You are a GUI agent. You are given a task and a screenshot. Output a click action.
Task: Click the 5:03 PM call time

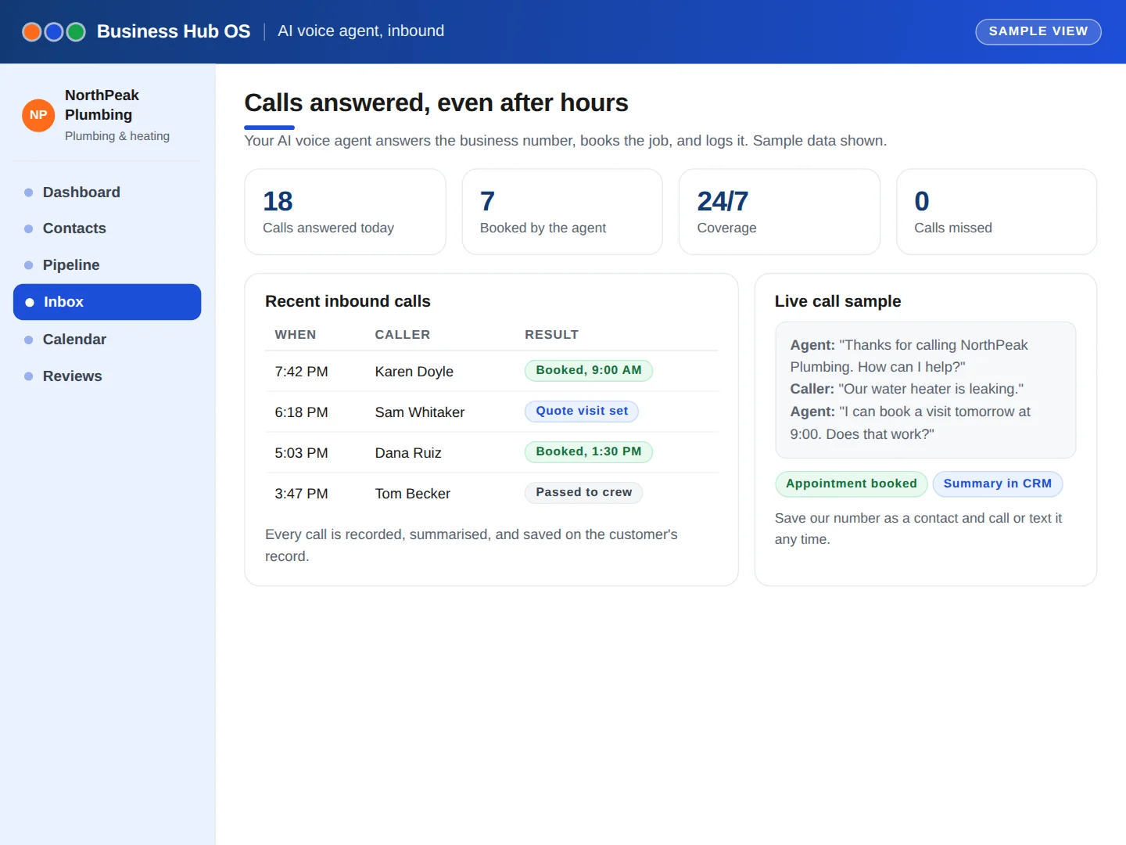pos(301,453)
